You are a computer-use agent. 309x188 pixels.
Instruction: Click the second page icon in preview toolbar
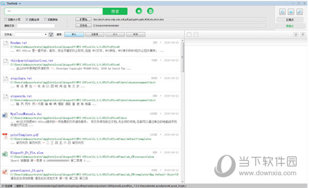click(x=196, y=34)
